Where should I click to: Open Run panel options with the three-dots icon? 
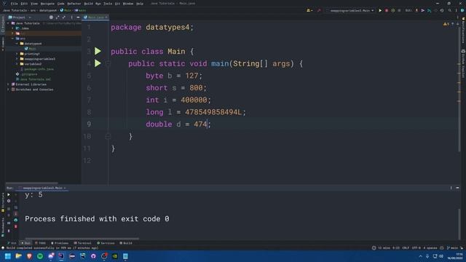click(451, 188)
